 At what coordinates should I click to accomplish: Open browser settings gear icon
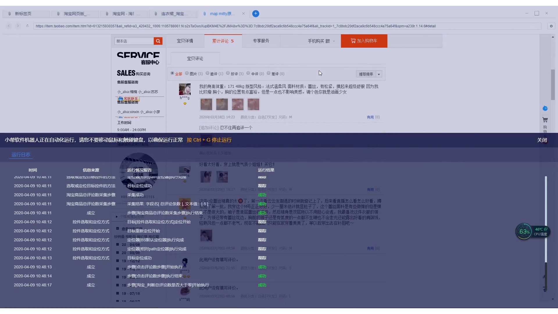(551, 26)
